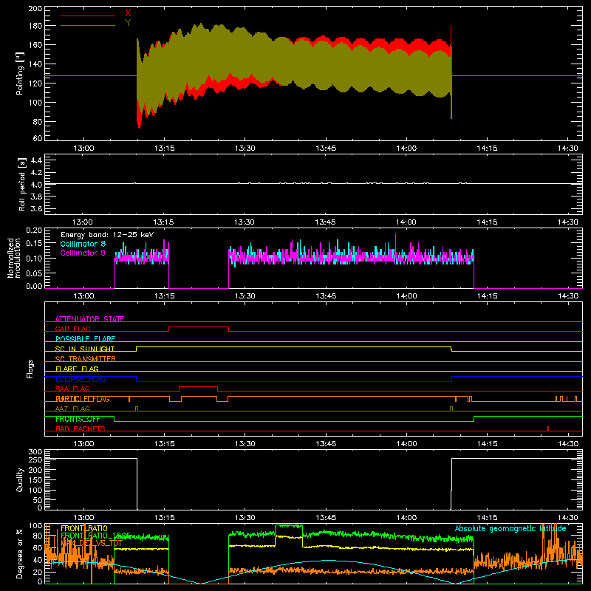The width and height of the screenshot is (591, 591).
Task: Click the 13:45 tick under Roll period plot
Action: point(325,222)
